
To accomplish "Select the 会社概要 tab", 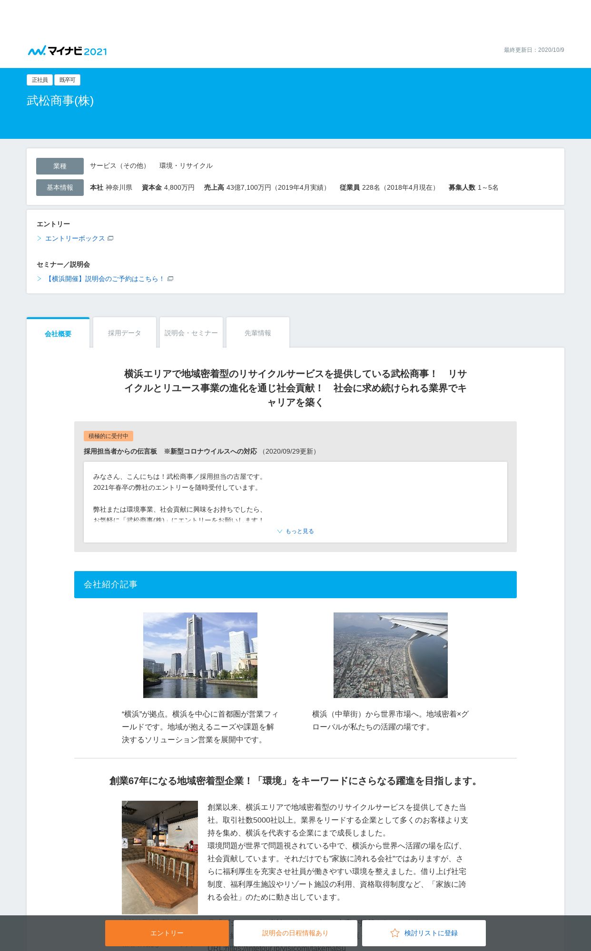I will click(x=58, y=333).
